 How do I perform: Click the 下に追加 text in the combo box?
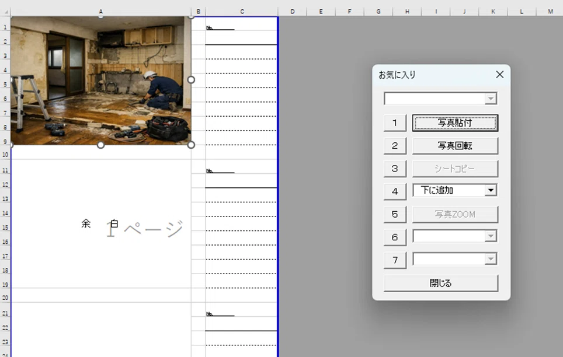(437, 190)
